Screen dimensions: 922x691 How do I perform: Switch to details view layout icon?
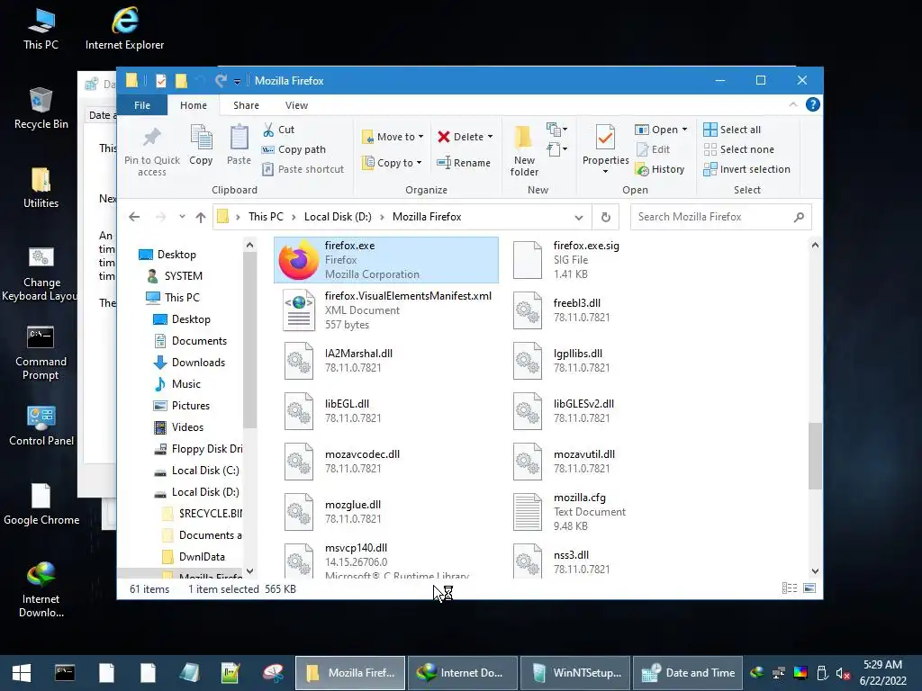pos(789,588)
